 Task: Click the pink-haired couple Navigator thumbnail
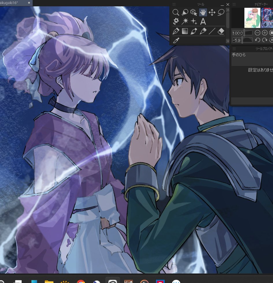click(252, 18)
